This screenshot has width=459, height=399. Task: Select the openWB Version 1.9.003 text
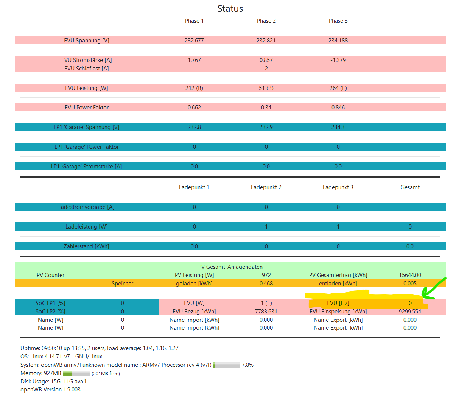coord(51,390)
